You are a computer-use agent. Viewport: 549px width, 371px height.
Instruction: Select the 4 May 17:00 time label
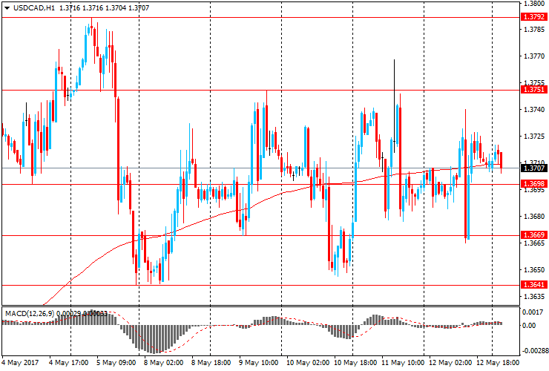(x=68, y=362)
